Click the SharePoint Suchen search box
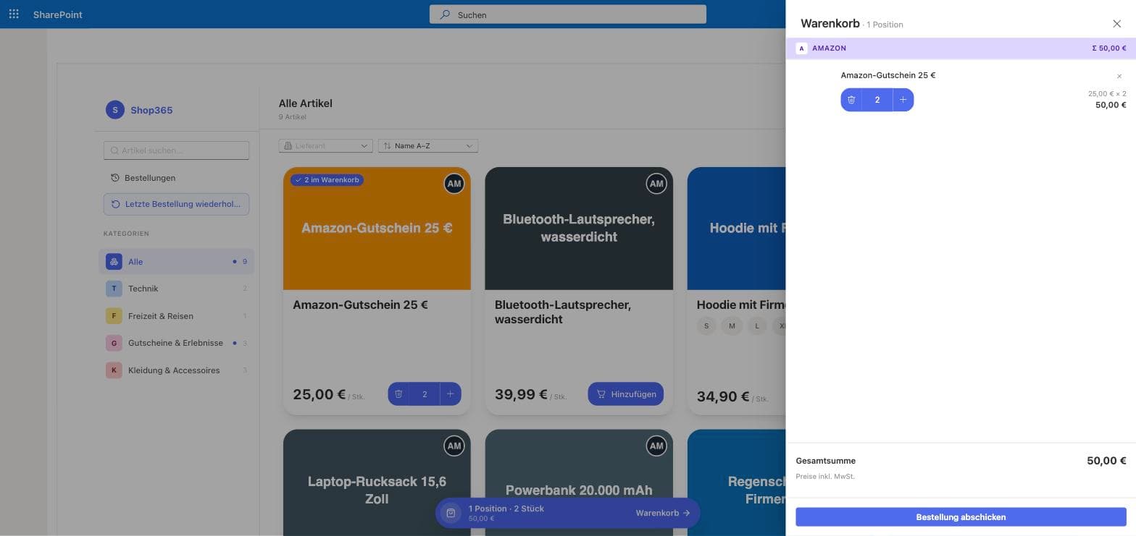The width and height of the screenshot is (1136, 536). (x=568, y=14)
